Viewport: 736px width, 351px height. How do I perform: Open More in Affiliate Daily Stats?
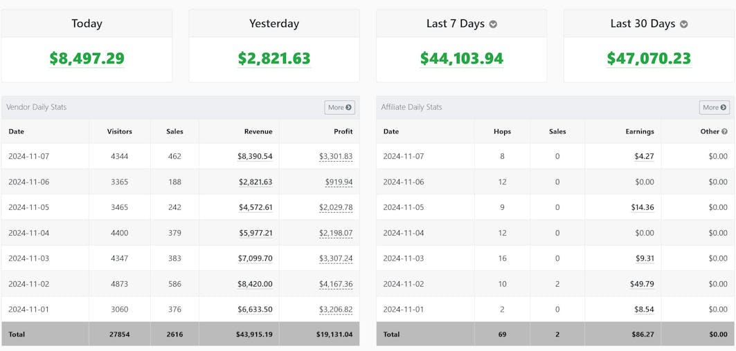coord(714,107)
